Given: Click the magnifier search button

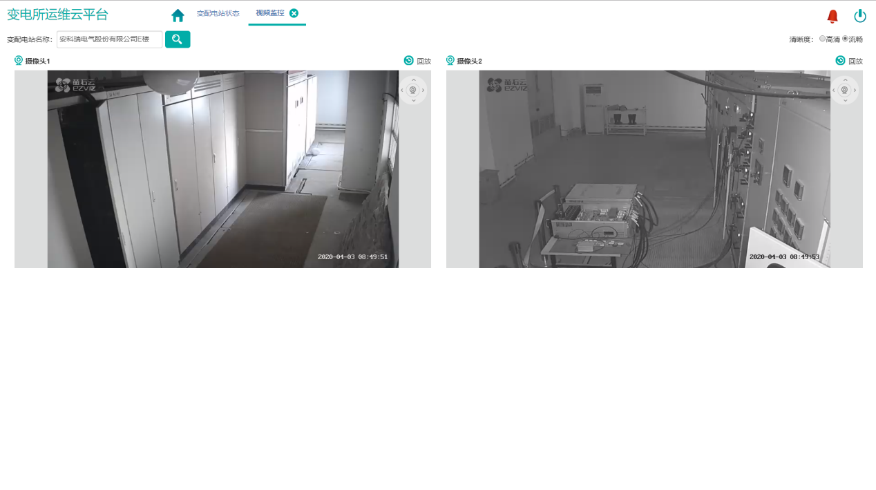Looking at the screenshot, I should coord(178,39).
